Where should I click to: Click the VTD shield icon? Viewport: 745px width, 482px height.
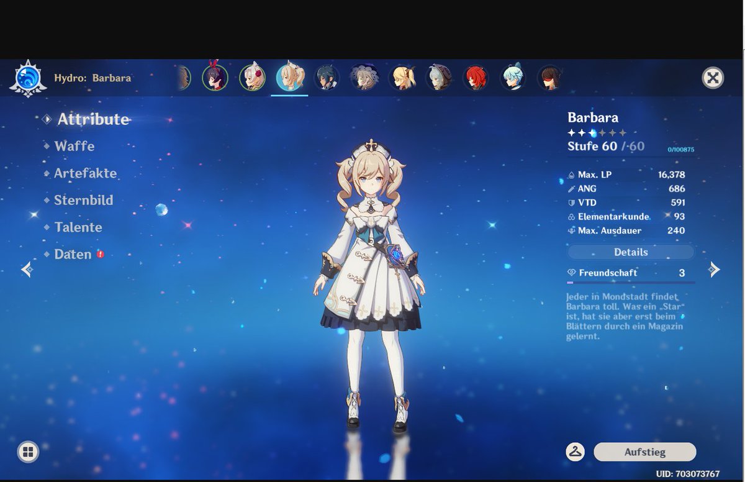point(572,202)
